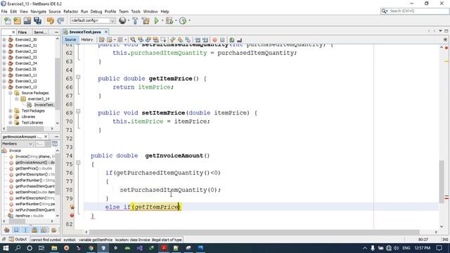Open the Debug menu
Screen dimensions: 450x253
click(96, 11)
